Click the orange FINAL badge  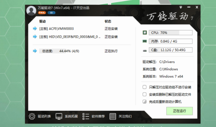click(42, 13)
